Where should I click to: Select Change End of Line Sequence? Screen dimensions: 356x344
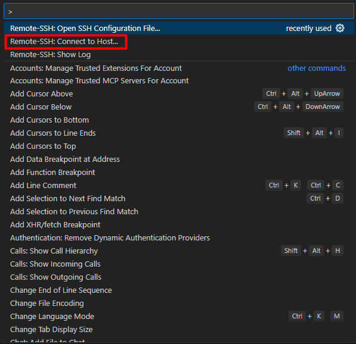pos(179,290)
